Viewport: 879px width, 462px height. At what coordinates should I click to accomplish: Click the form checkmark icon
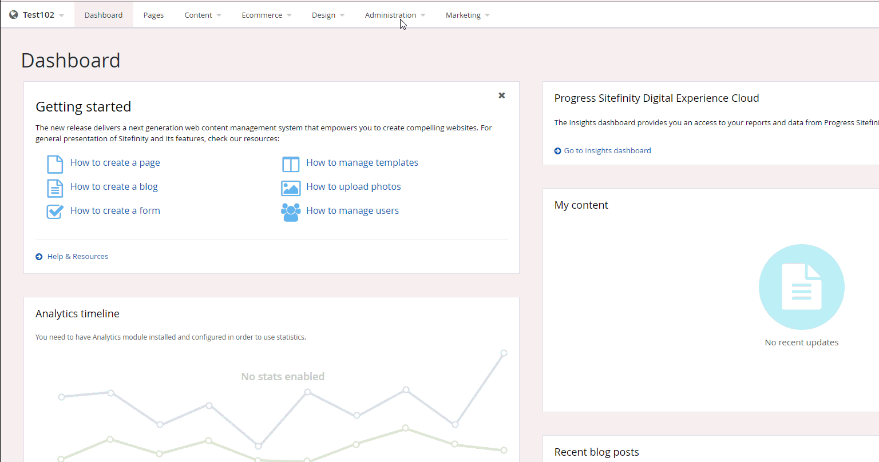click(55, 212)
